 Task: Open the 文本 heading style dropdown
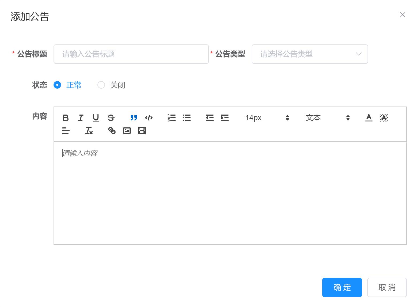coord(327,118)
